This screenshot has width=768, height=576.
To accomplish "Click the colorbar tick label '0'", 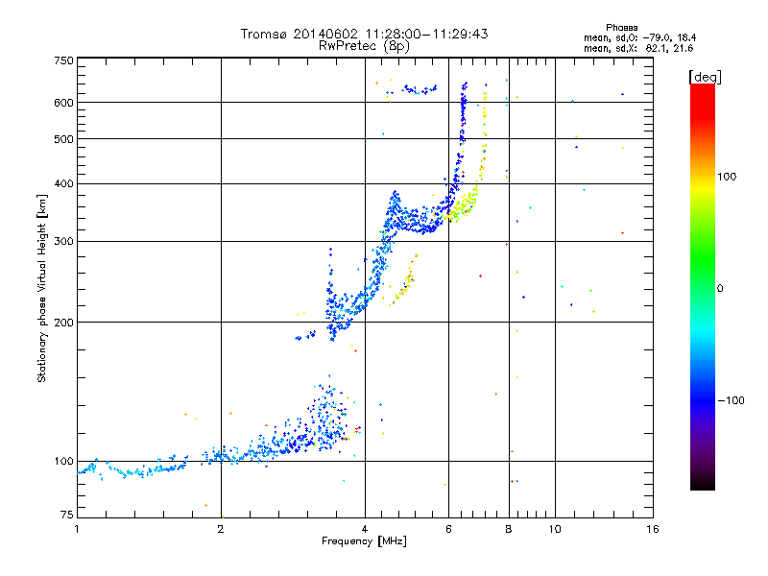I will (x=720, y=288).
